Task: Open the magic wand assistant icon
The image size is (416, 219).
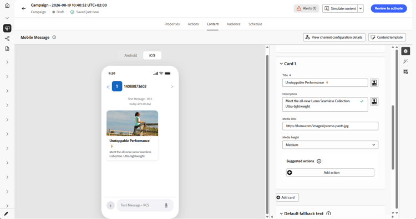Action: 405,61
